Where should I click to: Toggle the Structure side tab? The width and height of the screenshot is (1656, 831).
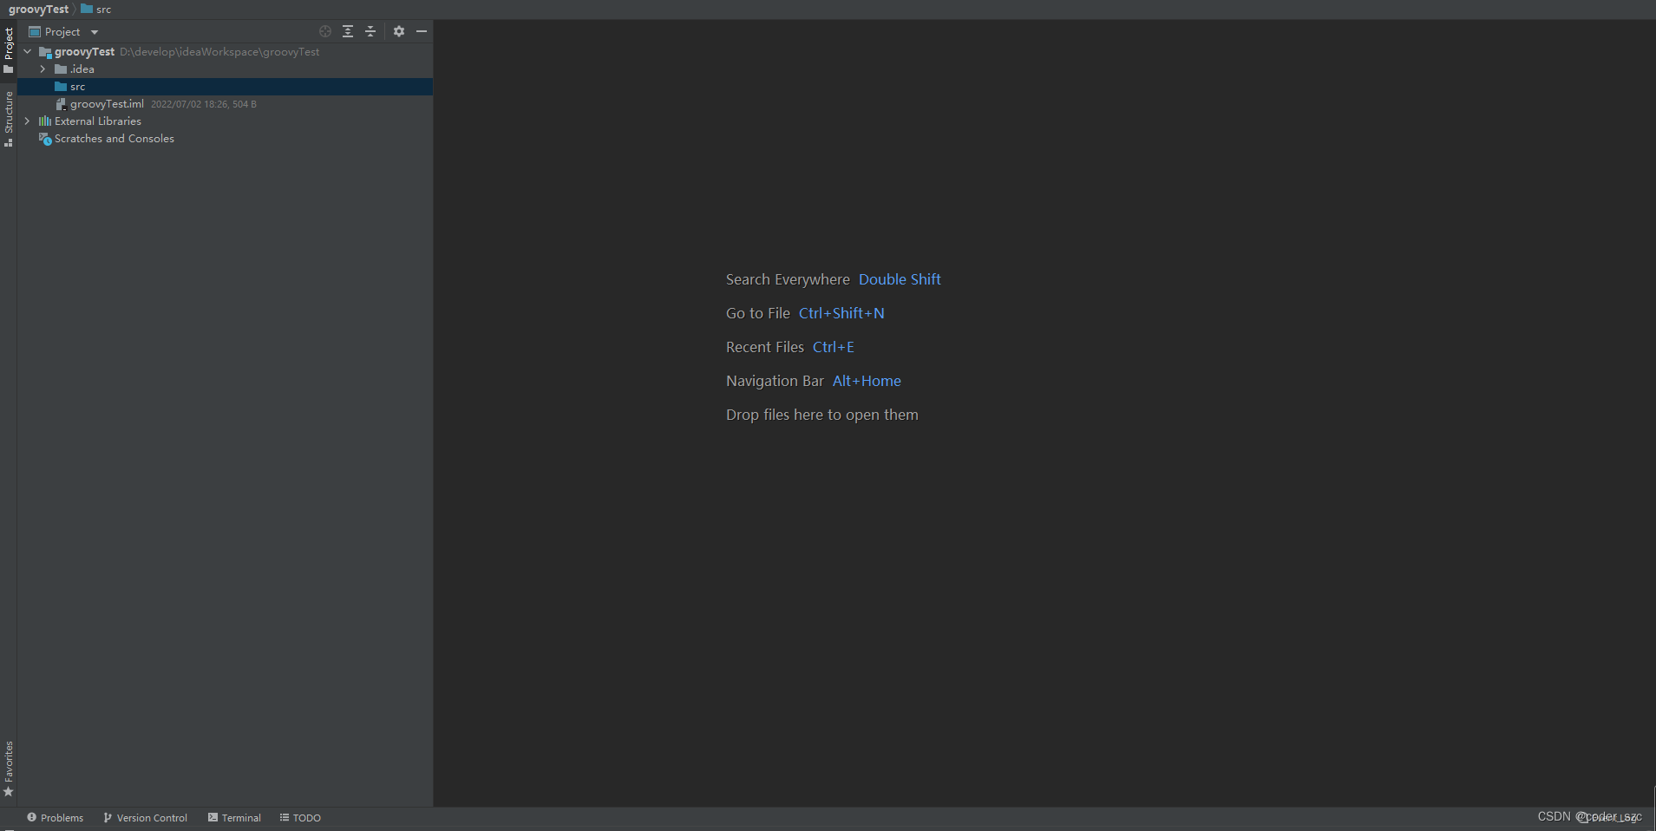tap(9, 119)
